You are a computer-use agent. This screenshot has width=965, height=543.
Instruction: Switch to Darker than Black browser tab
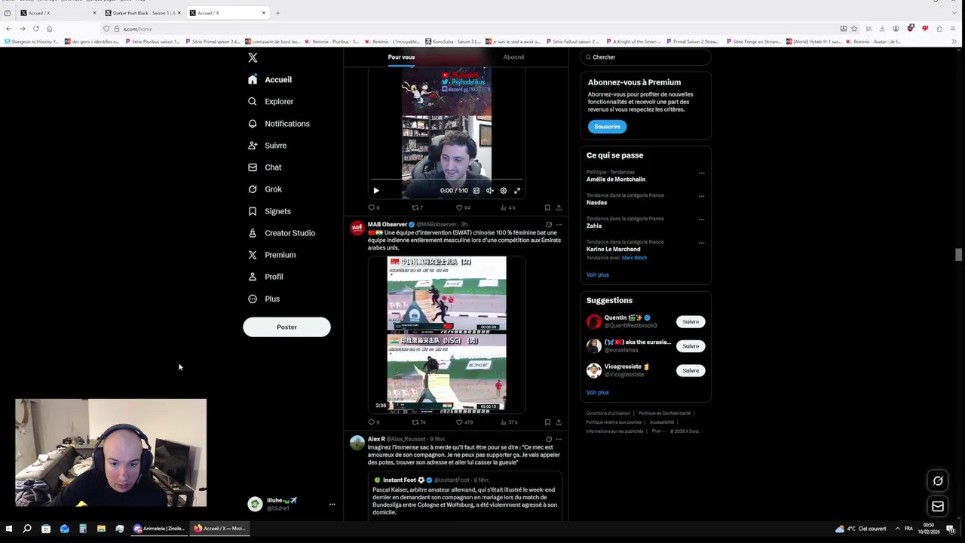point(143,13)
